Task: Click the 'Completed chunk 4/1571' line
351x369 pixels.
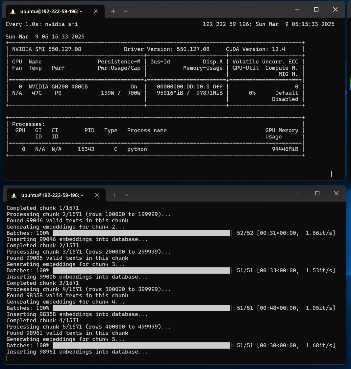Action: [x=43, y=321]
